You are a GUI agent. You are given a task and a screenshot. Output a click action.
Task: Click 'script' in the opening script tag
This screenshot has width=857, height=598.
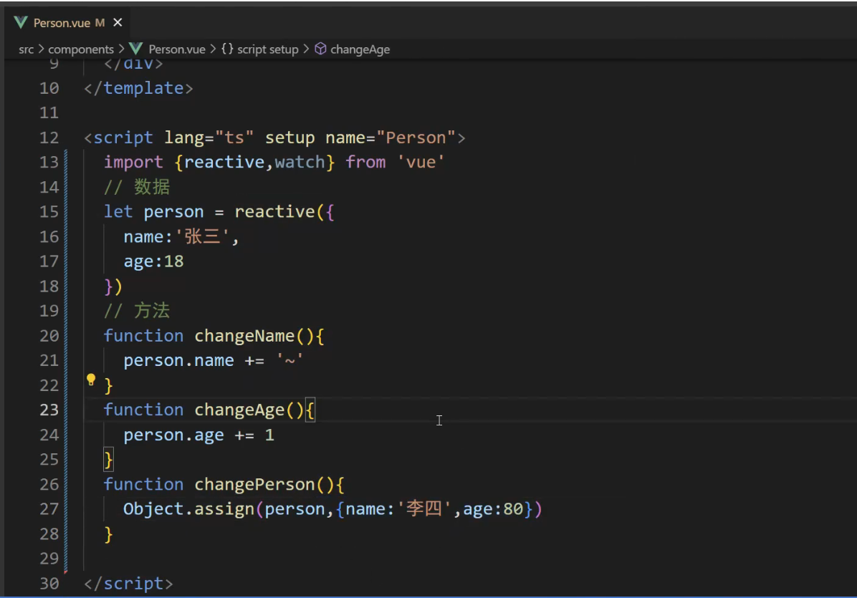tap(123, 138)
